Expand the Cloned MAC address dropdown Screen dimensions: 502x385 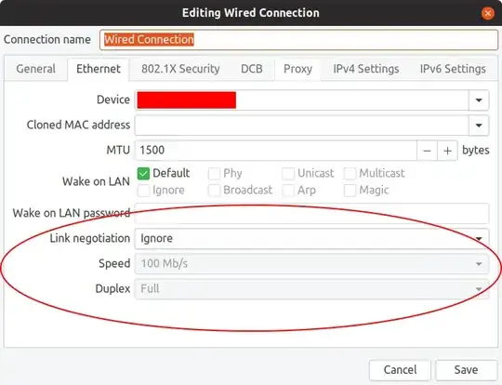(479, 126)
